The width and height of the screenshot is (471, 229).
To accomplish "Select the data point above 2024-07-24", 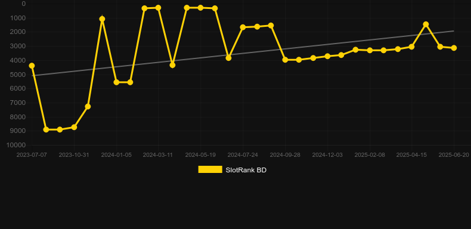I will coord(243,27).
